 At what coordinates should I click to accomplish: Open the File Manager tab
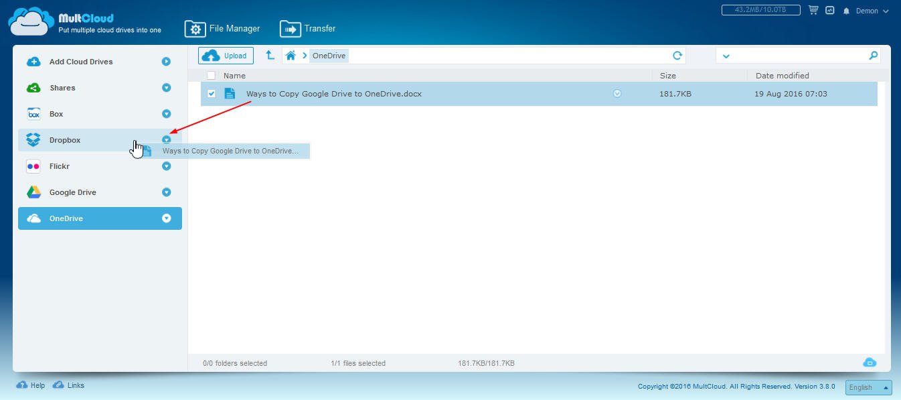coord(222,29)
